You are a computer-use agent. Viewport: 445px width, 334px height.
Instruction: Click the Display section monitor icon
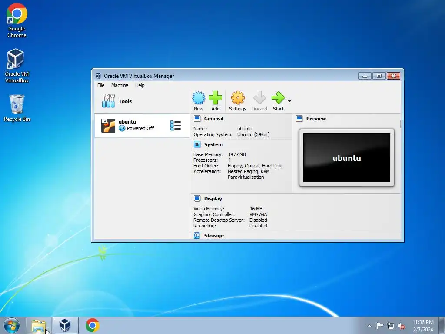click(197, 198)
